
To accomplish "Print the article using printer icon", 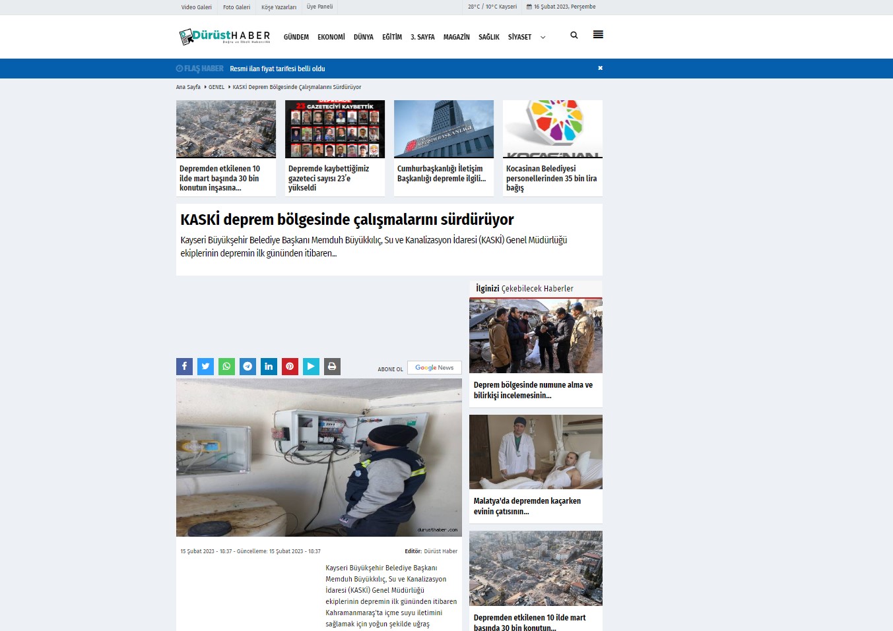I will [332, 367].
